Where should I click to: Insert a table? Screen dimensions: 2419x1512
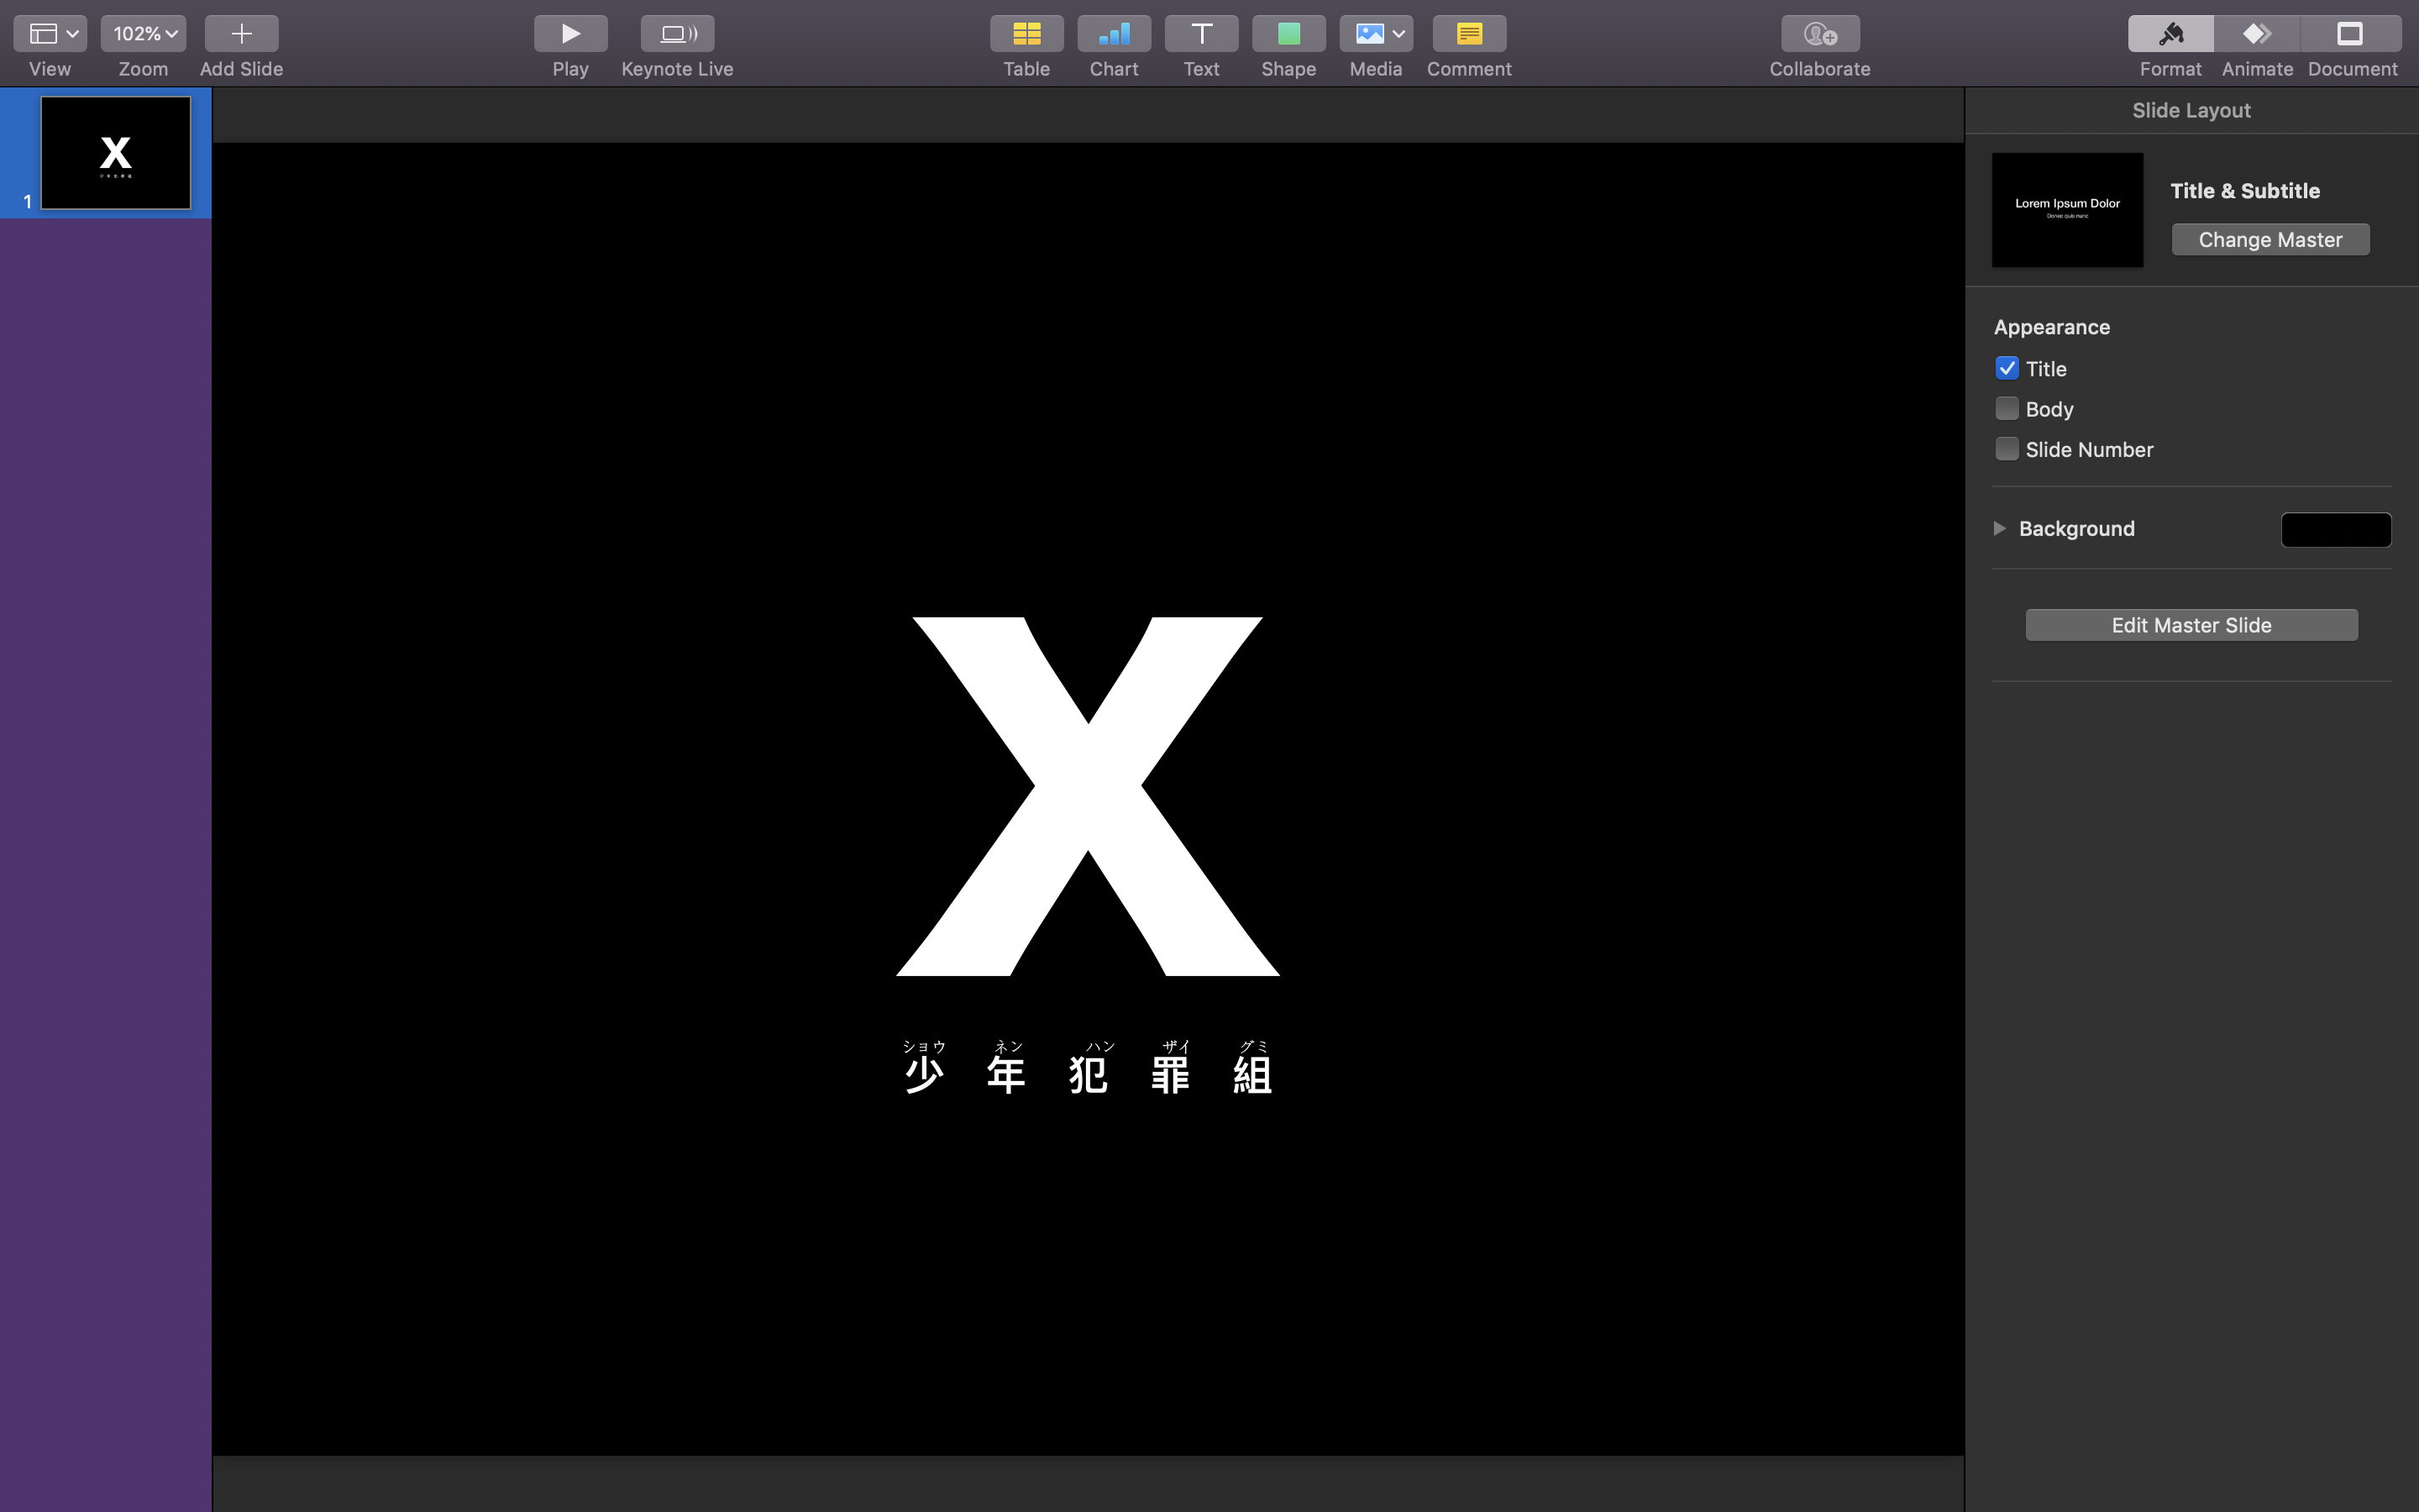tap(1026, 33)
